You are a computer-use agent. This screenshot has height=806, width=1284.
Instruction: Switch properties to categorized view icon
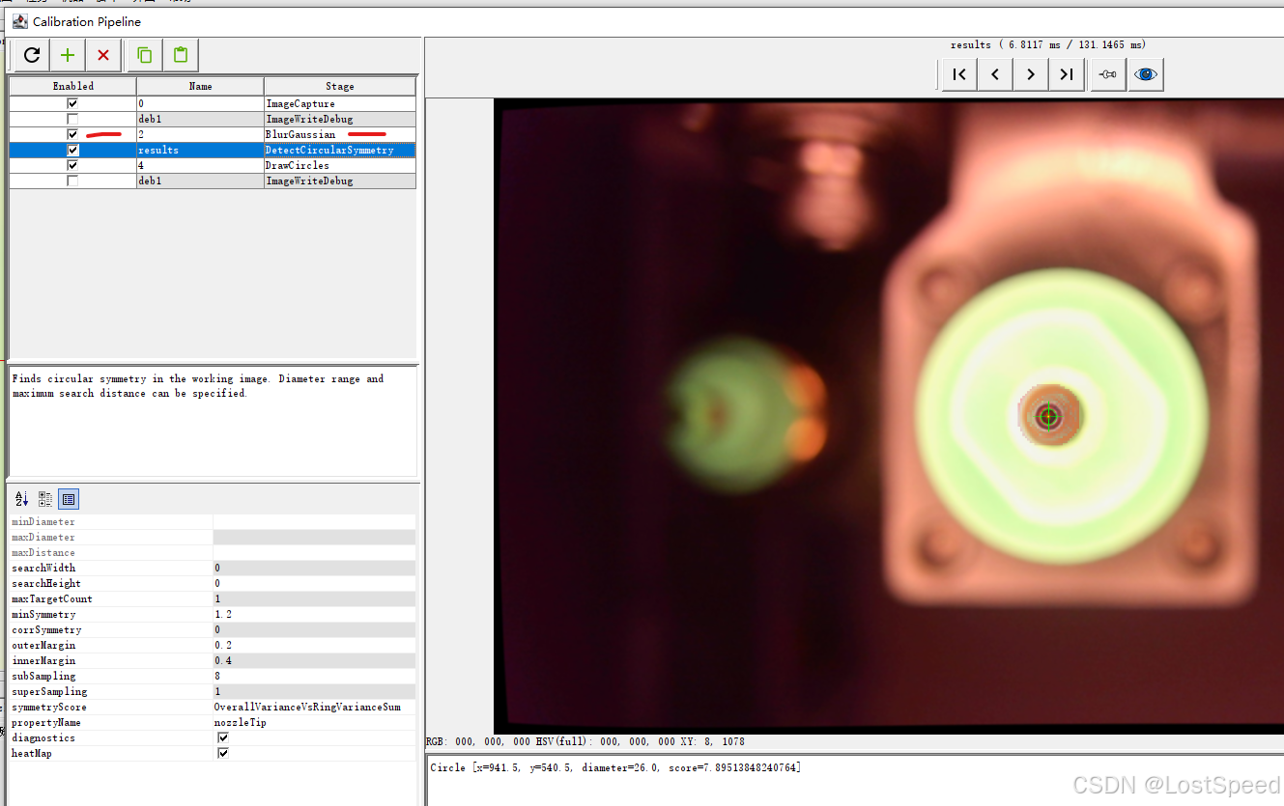tap(45, 499)
